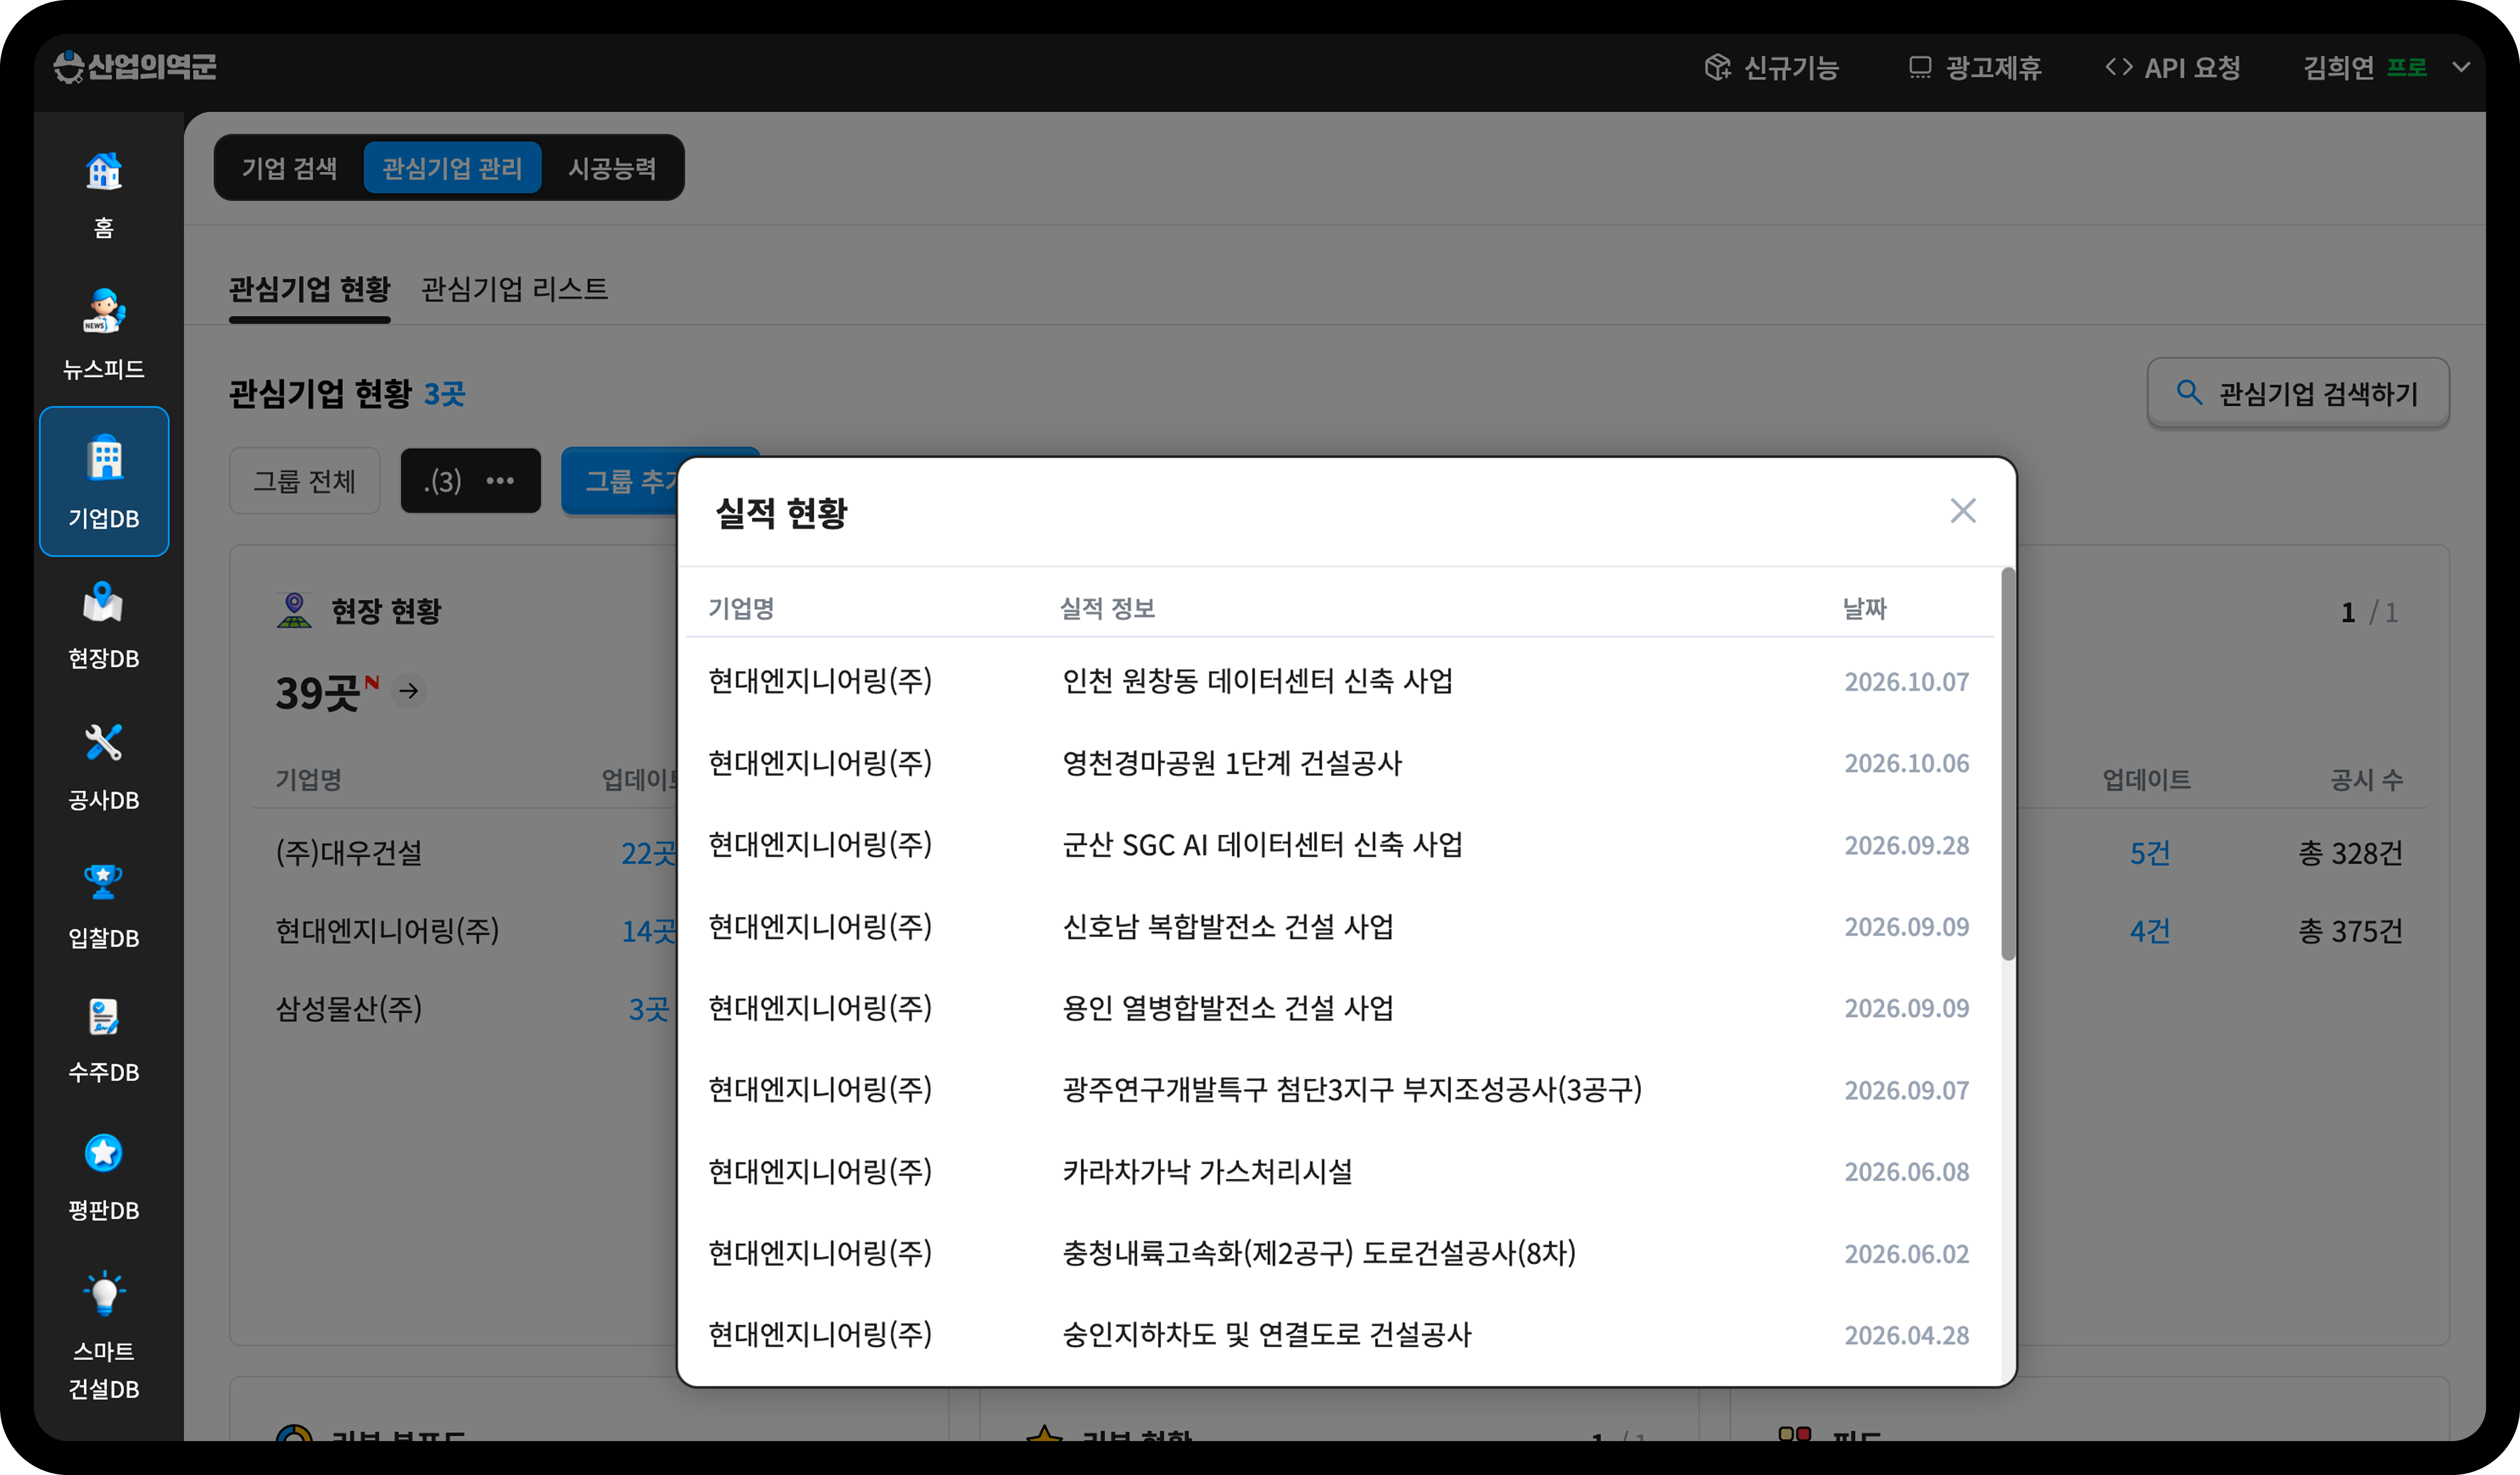
Task: Click date 2026.10.07 in dialog
Action: 1906,682
